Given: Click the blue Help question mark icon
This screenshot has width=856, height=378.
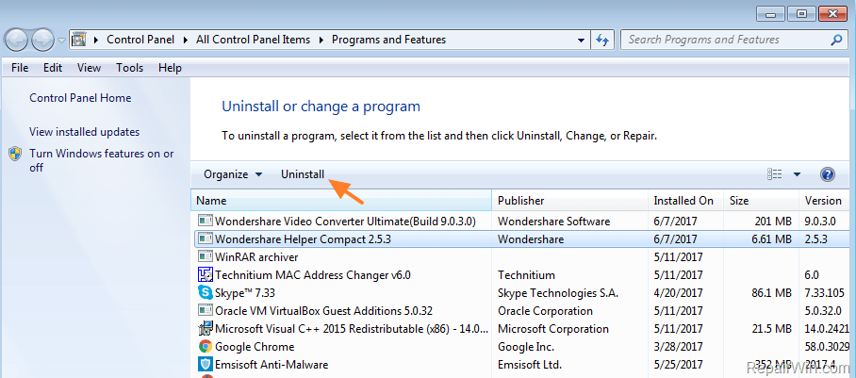Looking at the screenshot, I should (x=828, y=174).
